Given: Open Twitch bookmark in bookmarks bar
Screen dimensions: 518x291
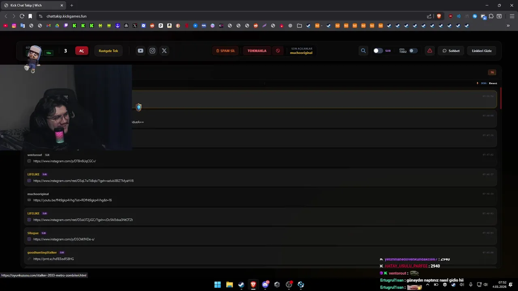Looking at the screenshot, I should pos(66,25).
